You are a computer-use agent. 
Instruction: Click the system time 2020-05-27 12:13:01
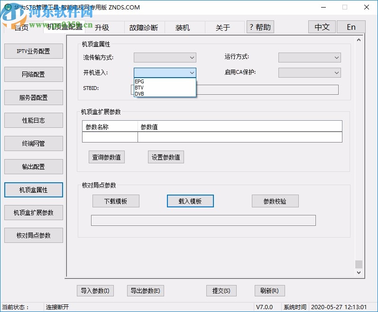339,307
